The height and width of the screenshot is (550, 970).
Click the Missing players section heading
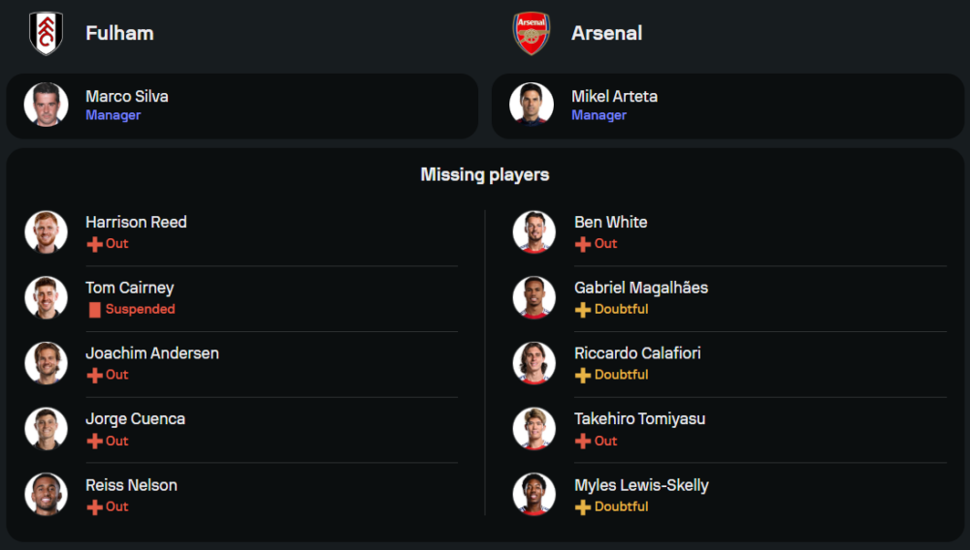pos(485,175)
